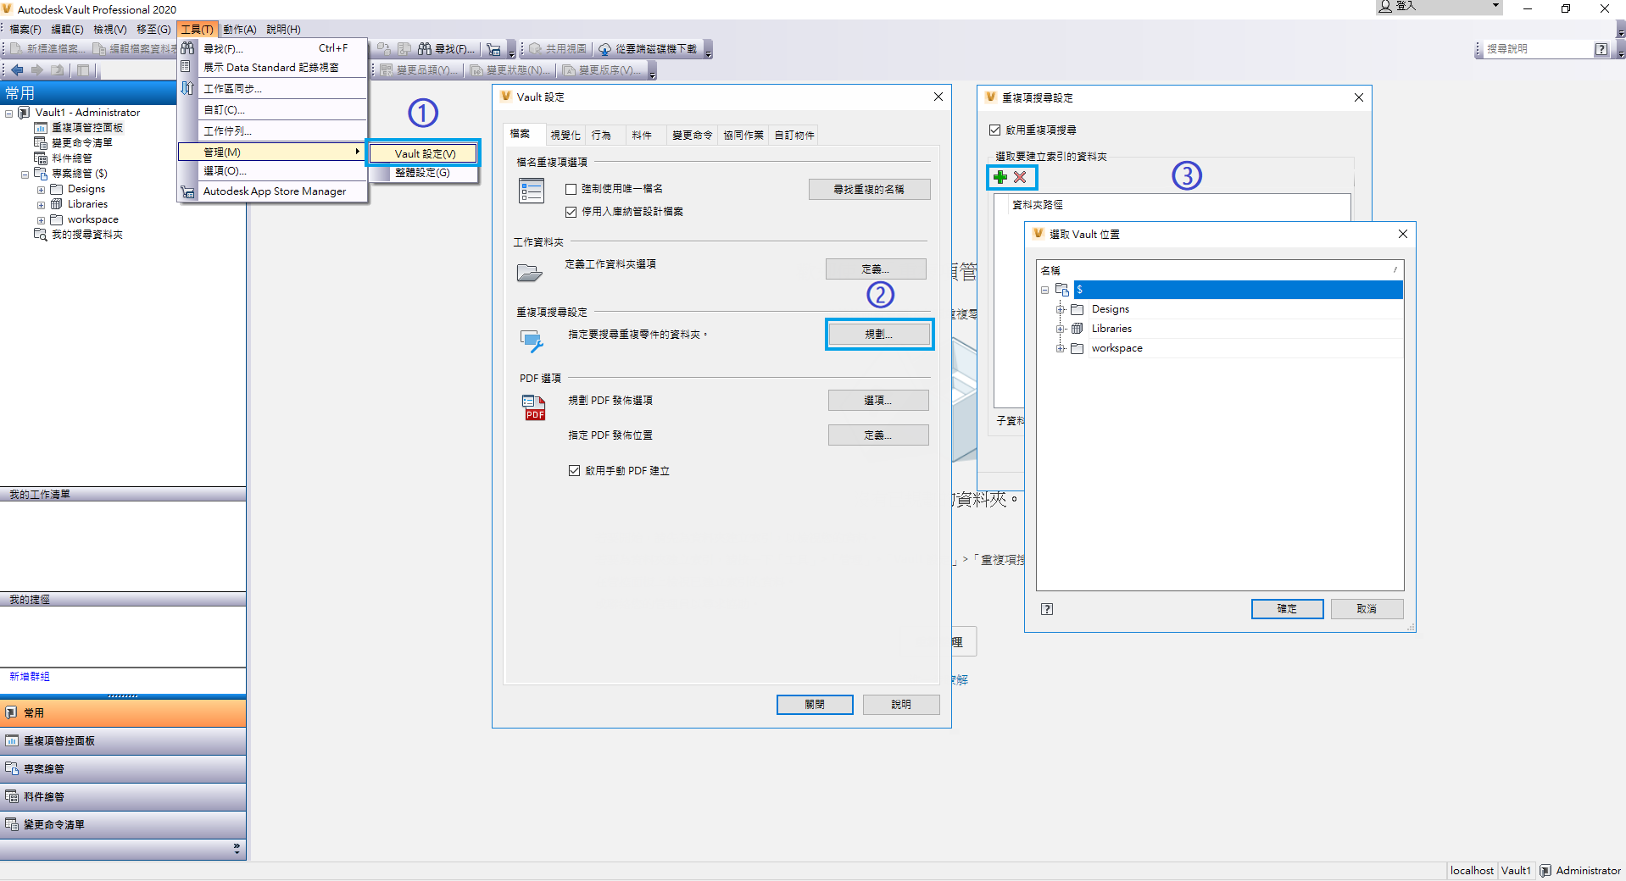This screenshot has height=881, width=1626.
Task: Click the back arrow navigation icon
Action: point(17,70)
